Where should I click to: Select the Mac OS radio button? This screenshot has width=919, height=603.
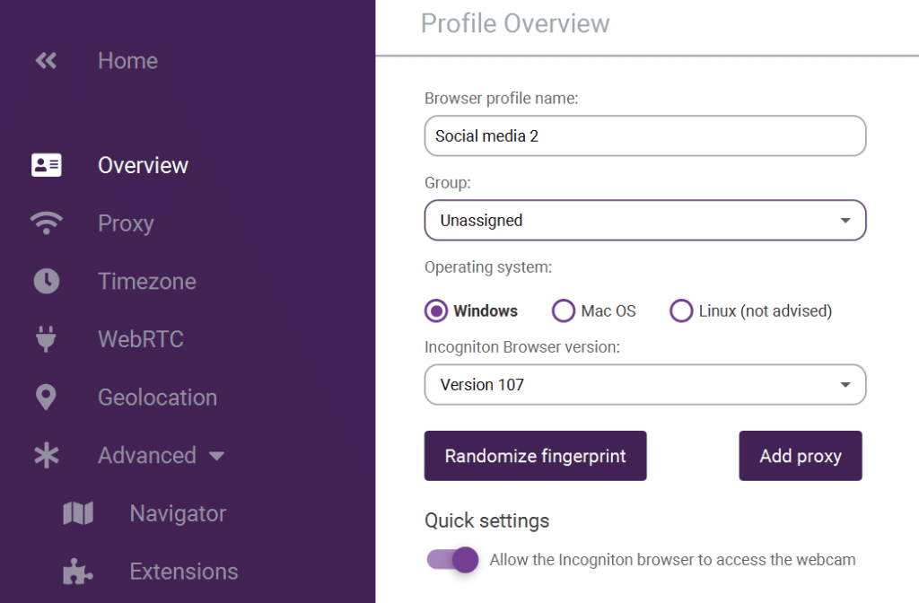click(564, 310)
